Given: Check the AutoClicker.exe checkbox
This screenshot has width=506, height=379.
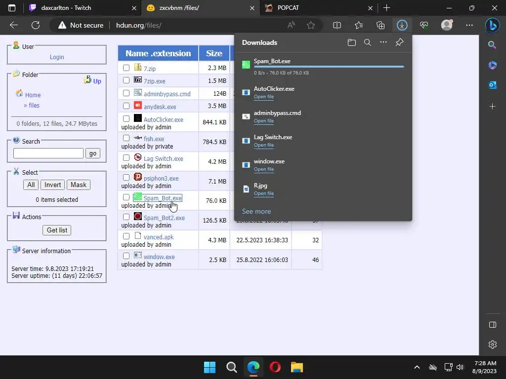Looking at the screenshot, I should (x=126, y=118).
